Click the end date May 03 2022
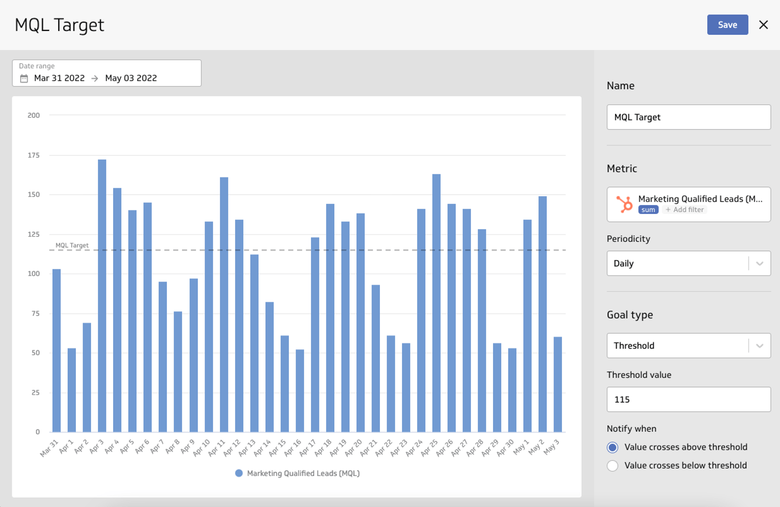The width and height of the screenshot is (780, 507). point(131,78)
